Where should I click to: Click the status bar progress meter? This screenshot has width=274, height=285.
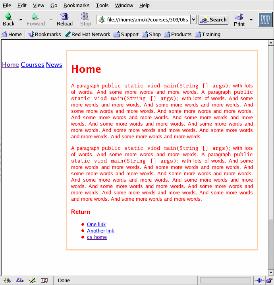click(225, 281)
